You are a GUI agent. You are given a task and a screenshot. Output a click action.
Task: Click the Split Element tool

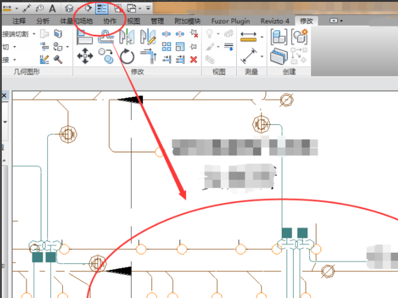pos(166,34)
